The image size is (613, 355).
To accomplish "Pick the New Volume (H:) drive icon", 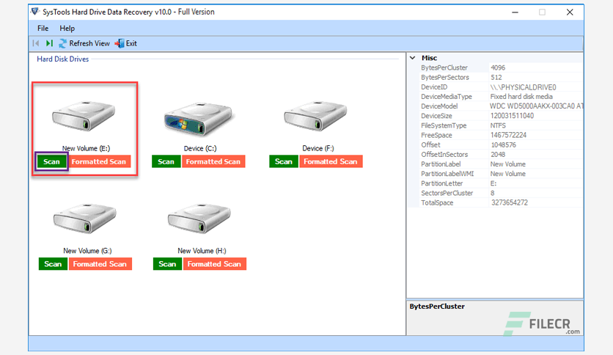I will point(199,218).
